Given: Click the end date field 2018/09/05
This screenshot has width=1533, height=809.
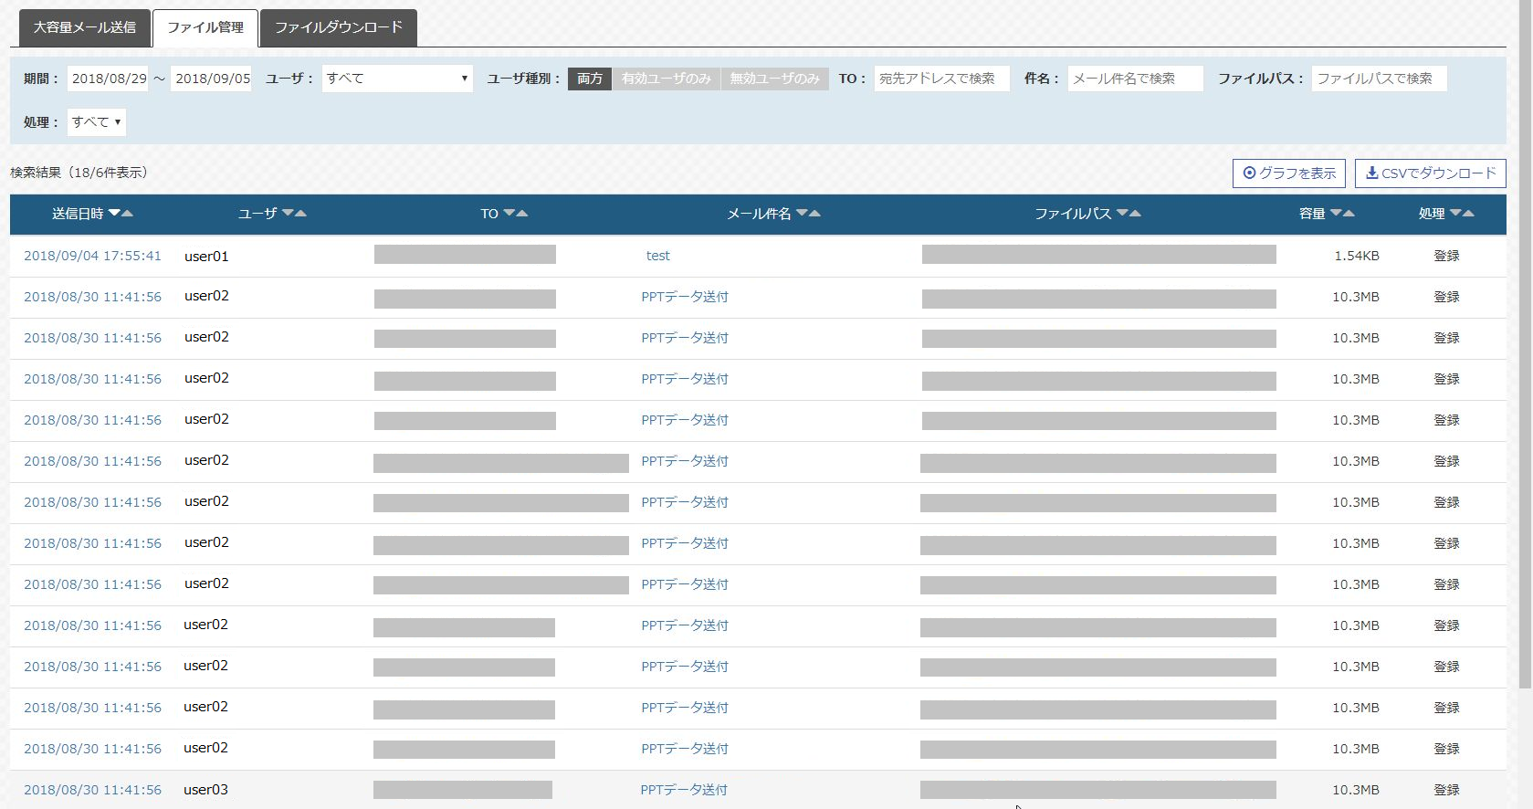Looking at the screenshot, I should [212, 79].
